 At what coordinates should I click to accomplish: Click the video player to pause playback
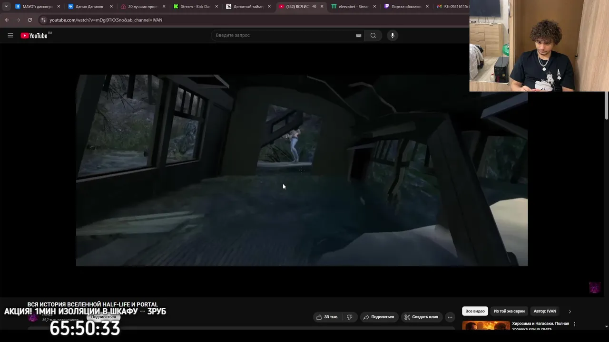[x=302, y=170]
